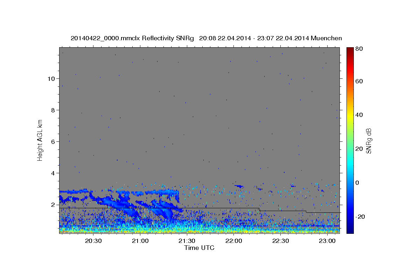Click the 21:30 time tick label
Viewport: 420px width, 280px height.
click(187, 241)
